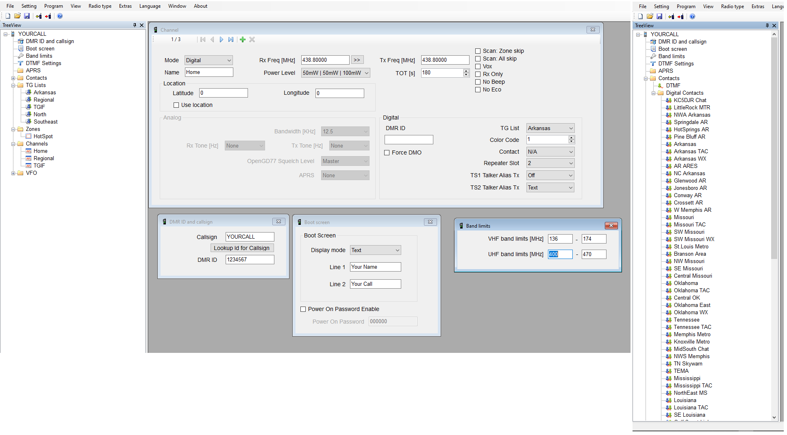787x435 pixels.
Task: Enable the No Eco checkbox
Action: [478, 89]
